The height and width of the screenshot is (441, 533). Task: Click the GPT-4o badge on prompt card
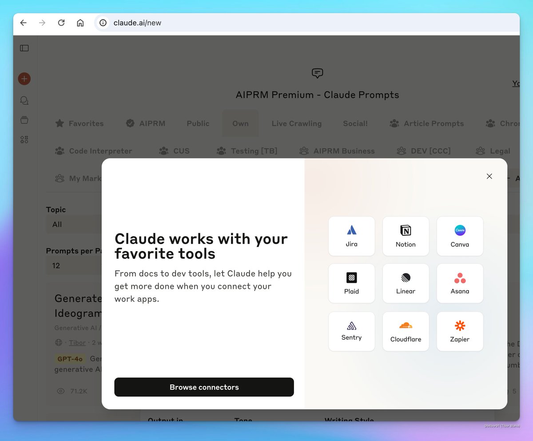tap(70, 359)
